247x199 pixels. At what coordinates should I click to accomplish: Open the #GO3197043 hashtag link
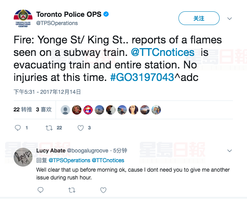point(142,77)
